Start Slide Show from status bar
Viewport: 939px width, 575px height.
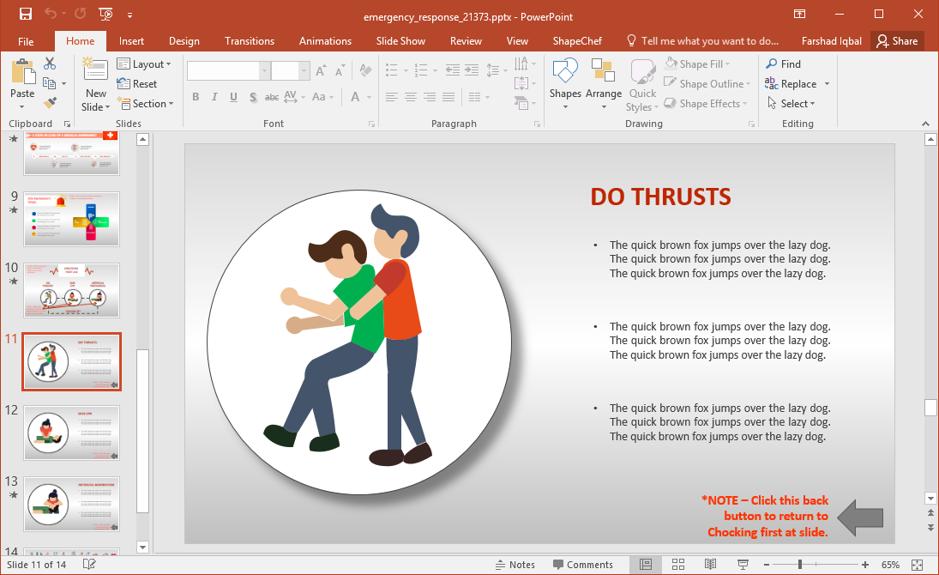[x=742, y=565]
